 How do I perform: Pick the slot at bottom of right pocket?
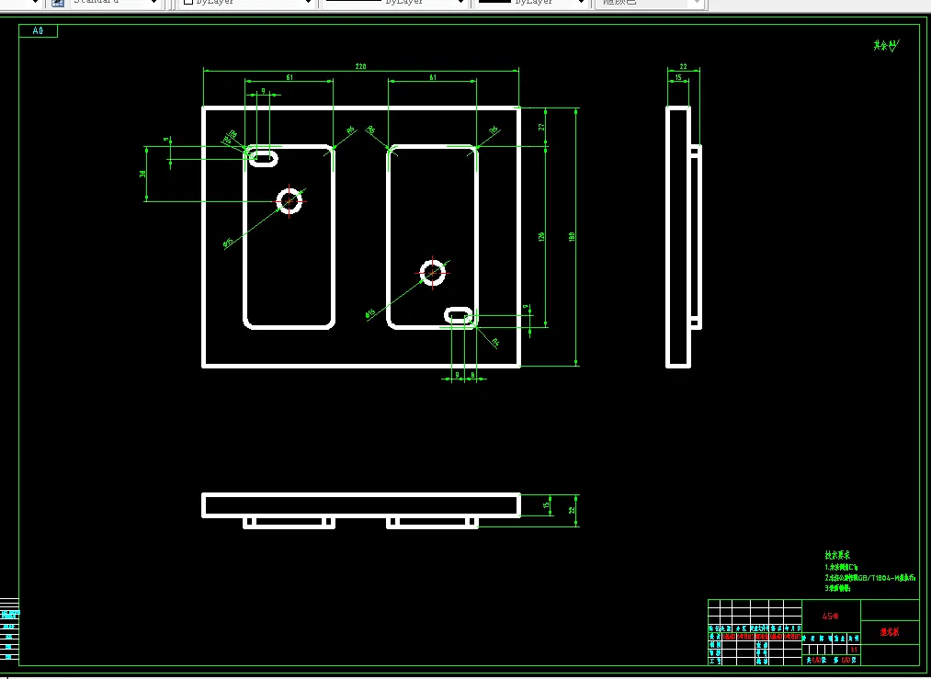click(460, 316)
